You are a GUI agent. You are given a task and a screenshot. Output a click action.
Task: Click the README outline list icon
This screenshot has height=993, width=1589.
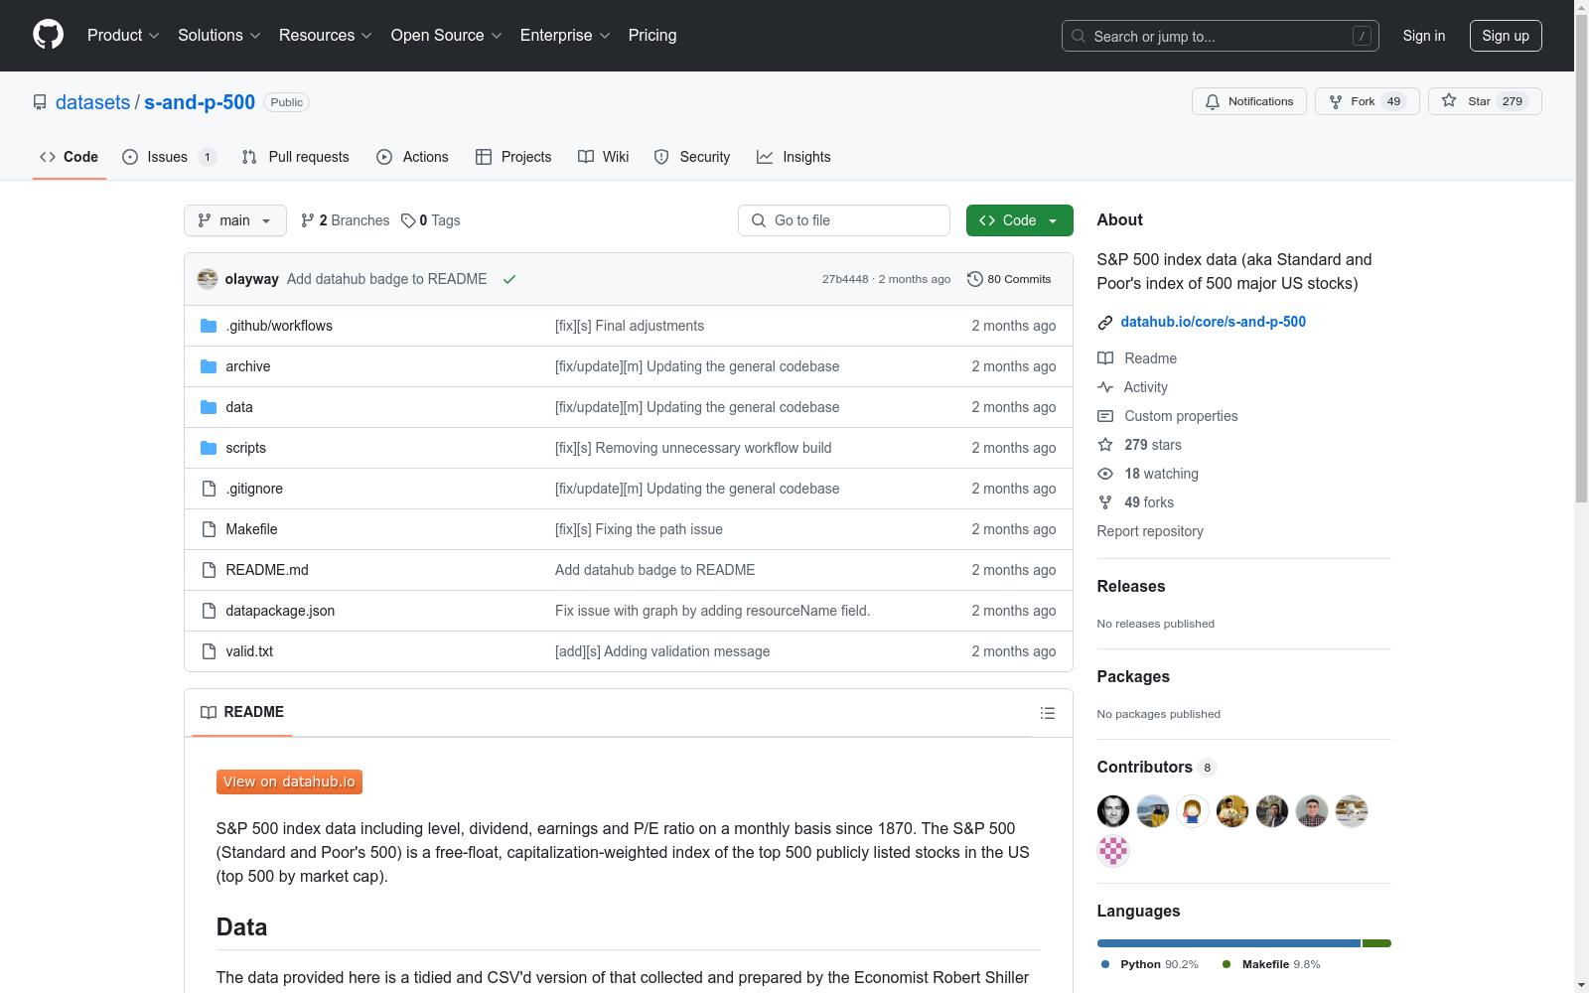tap(1048, 713)
